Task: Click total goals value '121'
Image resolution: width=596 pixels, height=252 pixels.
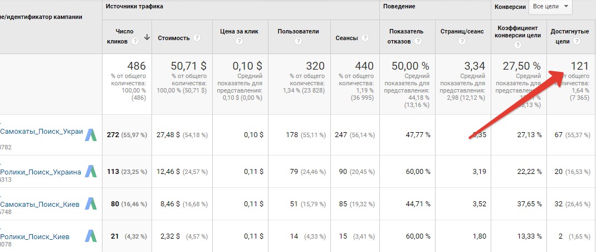Action: tap(580, 66)
